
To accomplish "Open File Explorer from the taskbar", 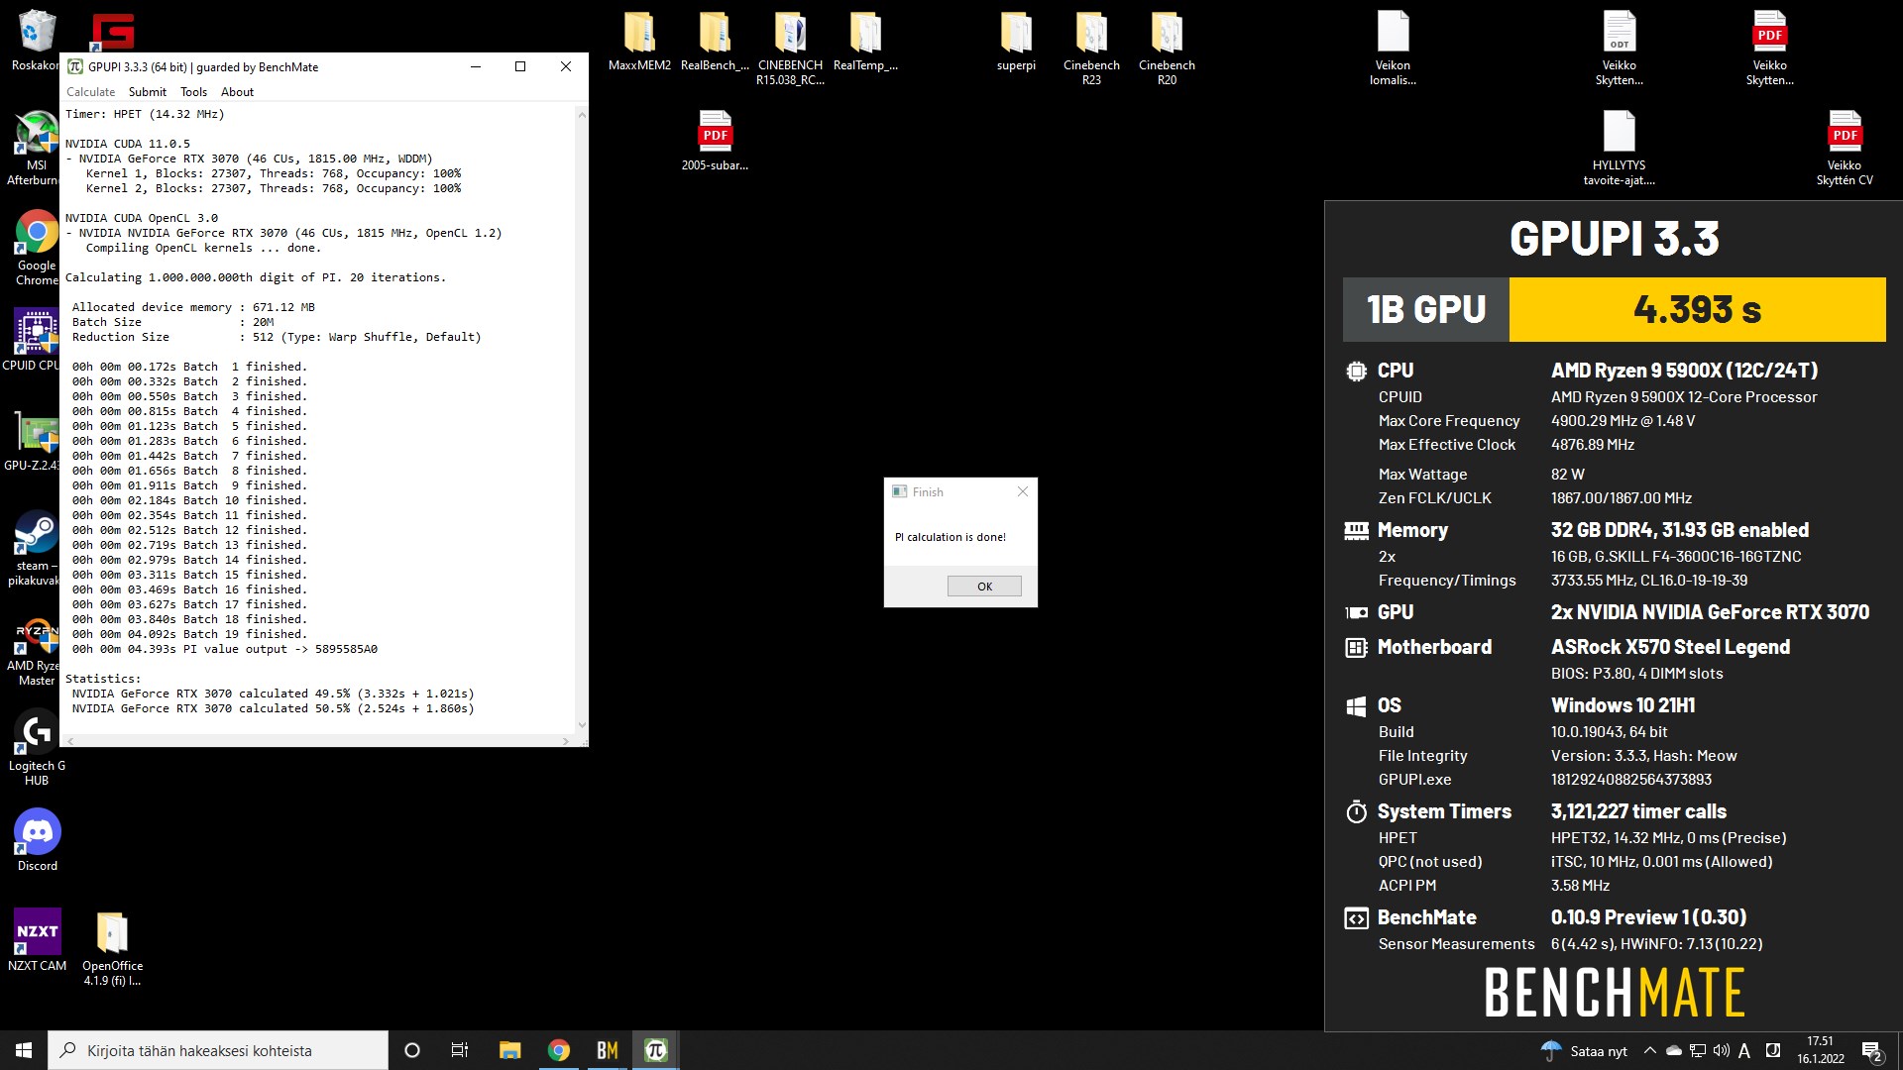I will [509, 1050].
